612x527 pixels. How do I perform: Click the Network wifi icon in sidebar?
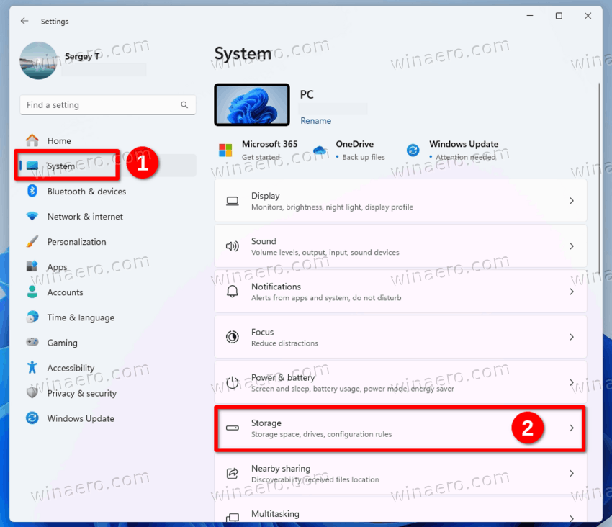tap(32, 216)
